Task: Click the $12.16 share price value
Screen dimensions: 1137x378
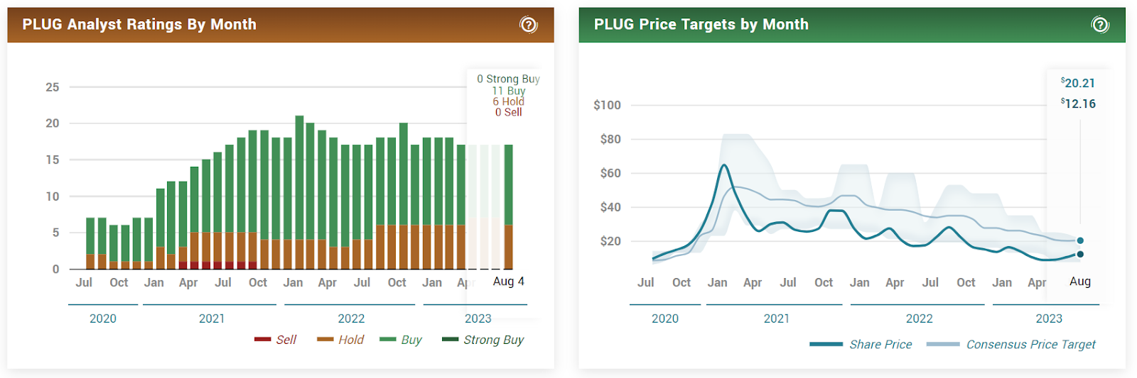Action: pyautogui.click(x=1078, y=104)
